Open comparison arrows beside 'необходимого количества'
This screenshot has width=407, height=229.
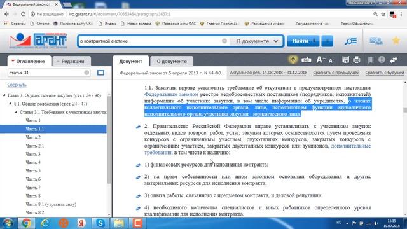pos(138,209)
